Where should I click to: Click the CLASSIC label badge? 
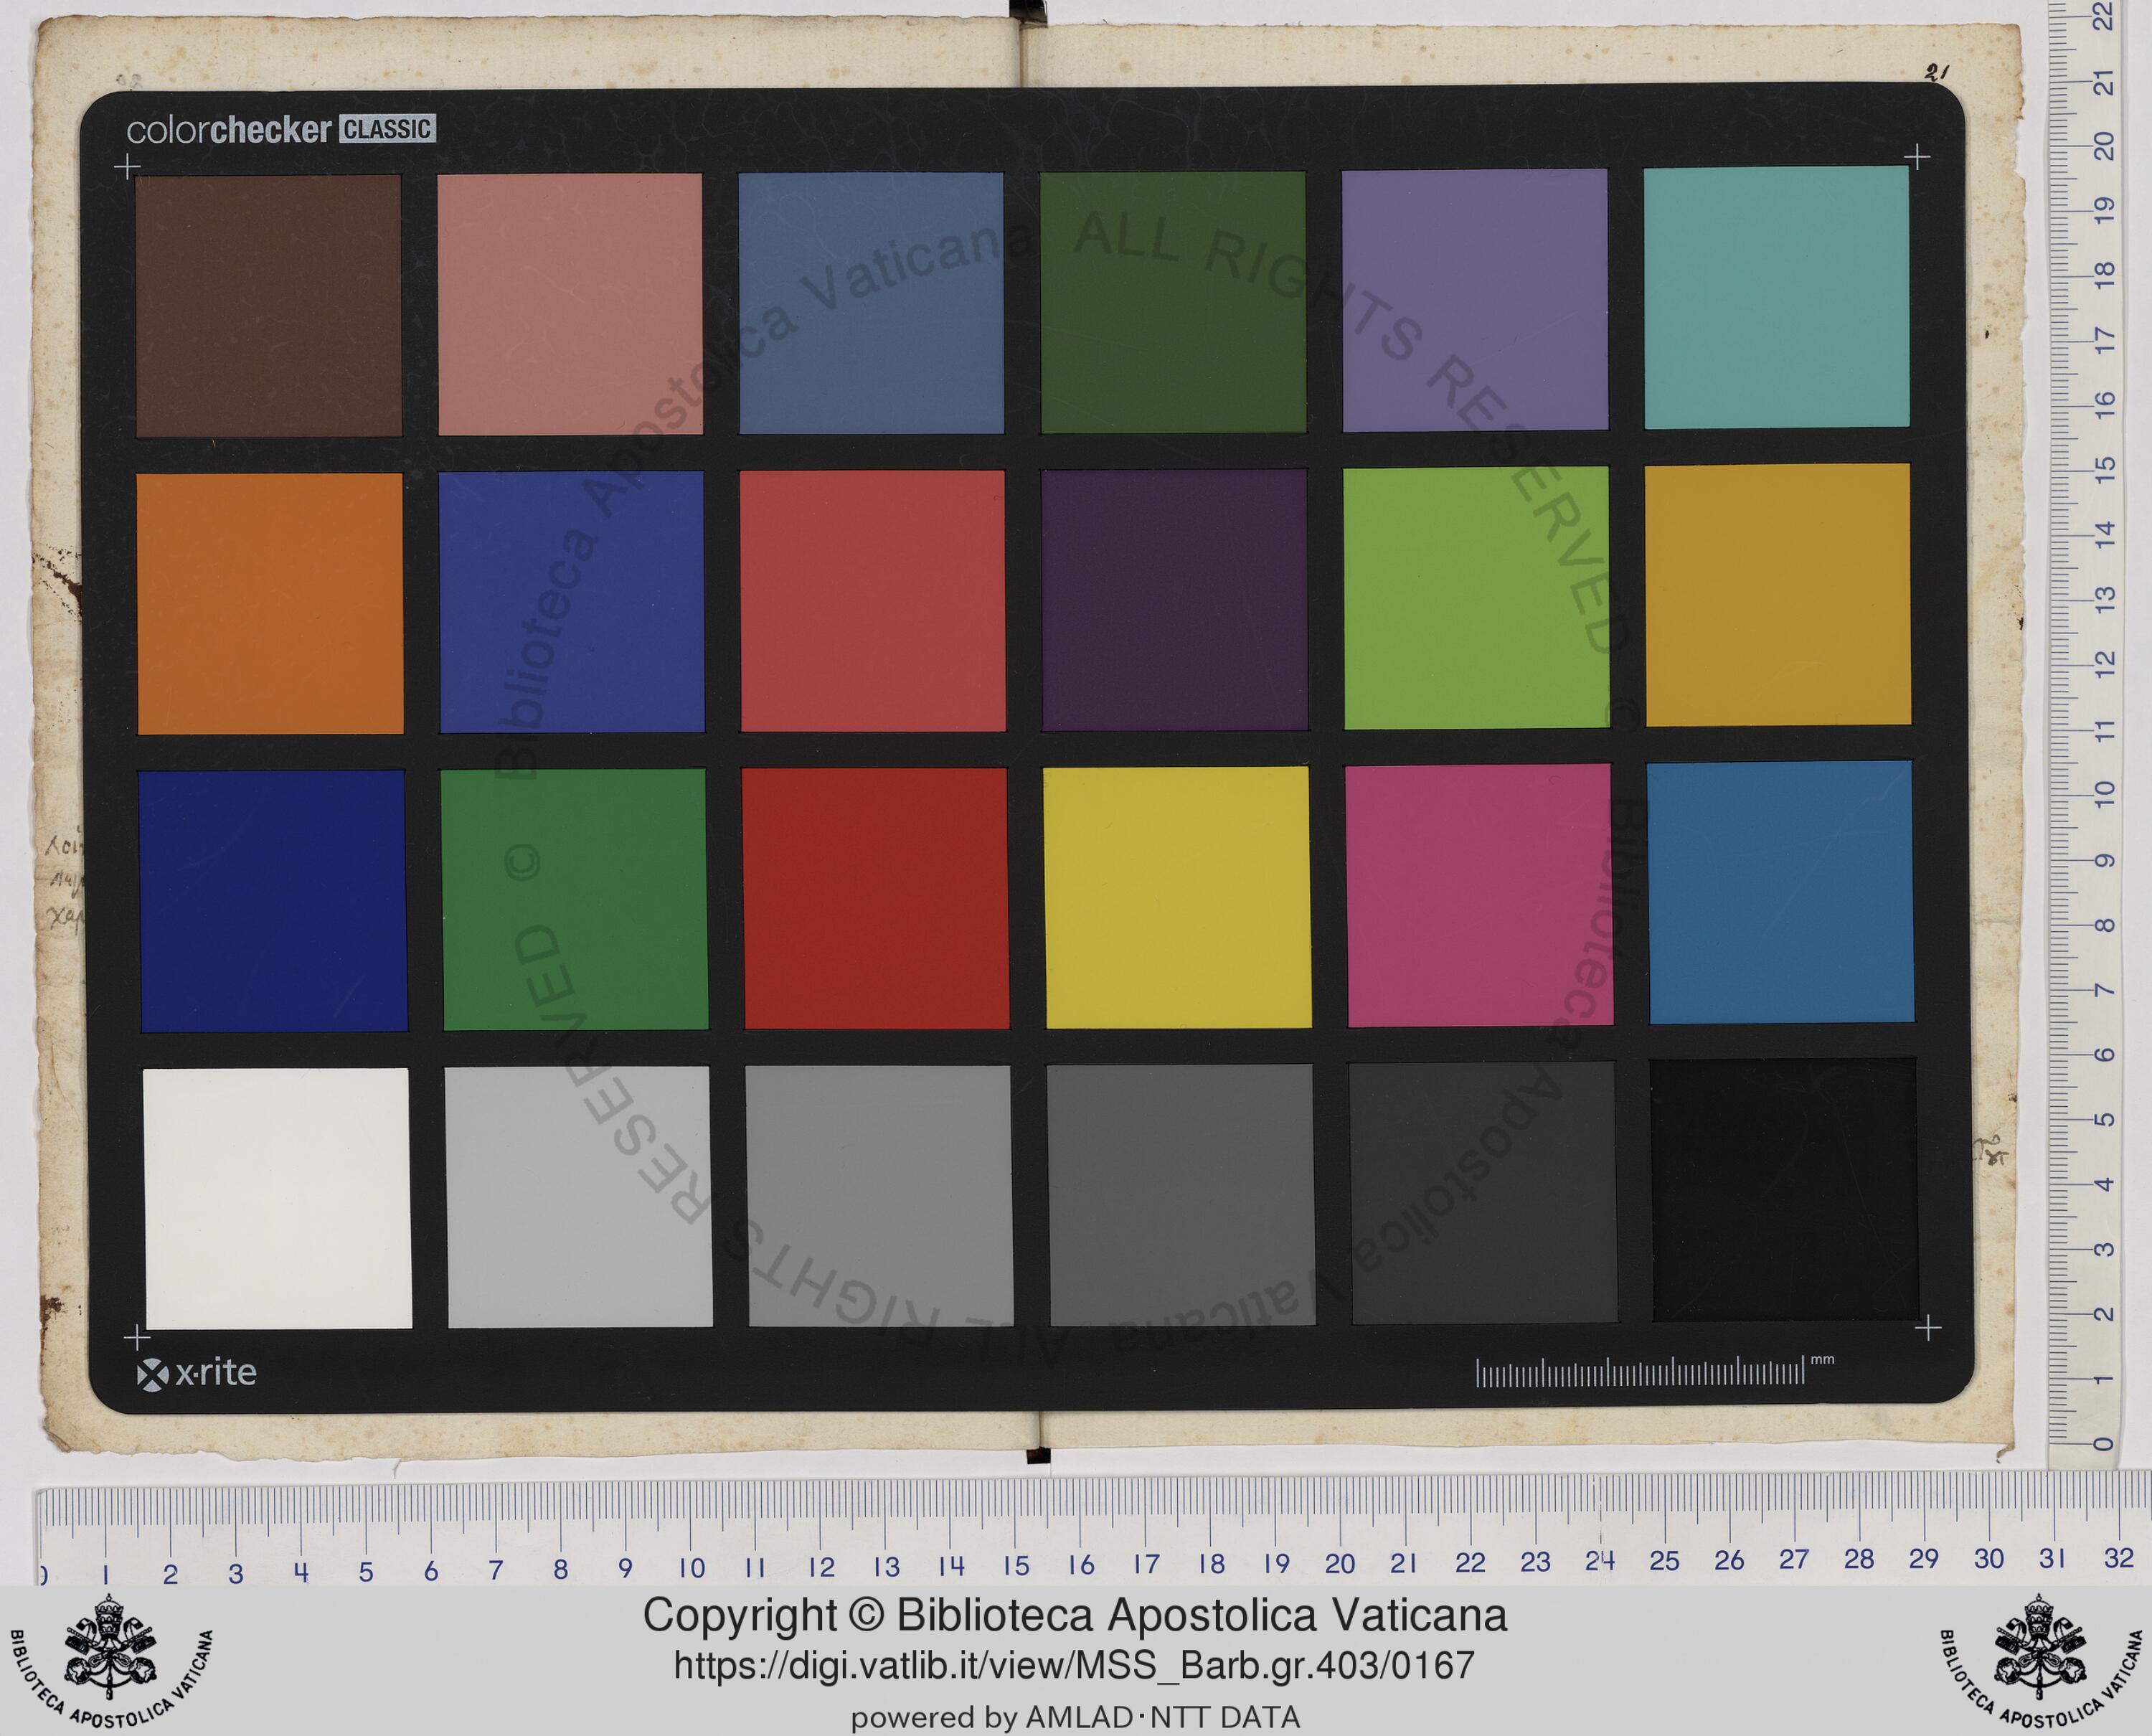coord(387,129)
